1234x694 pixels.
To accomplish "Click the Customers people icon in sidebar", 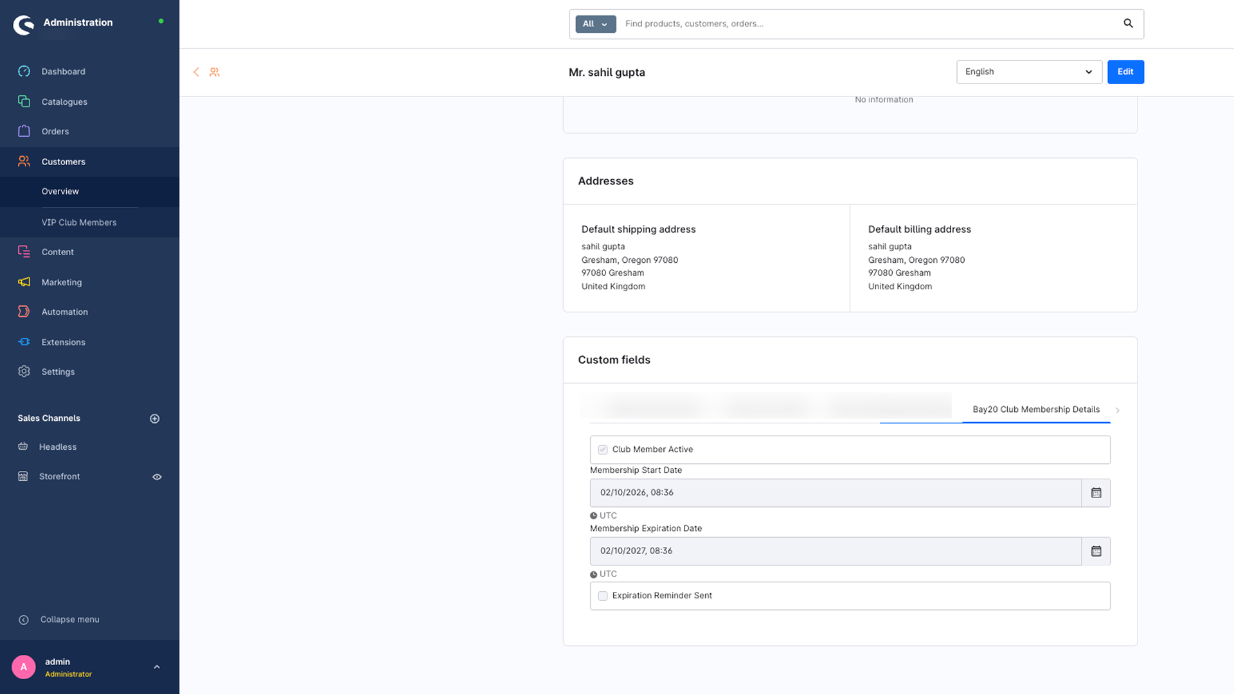I will (x=24, y=161).
